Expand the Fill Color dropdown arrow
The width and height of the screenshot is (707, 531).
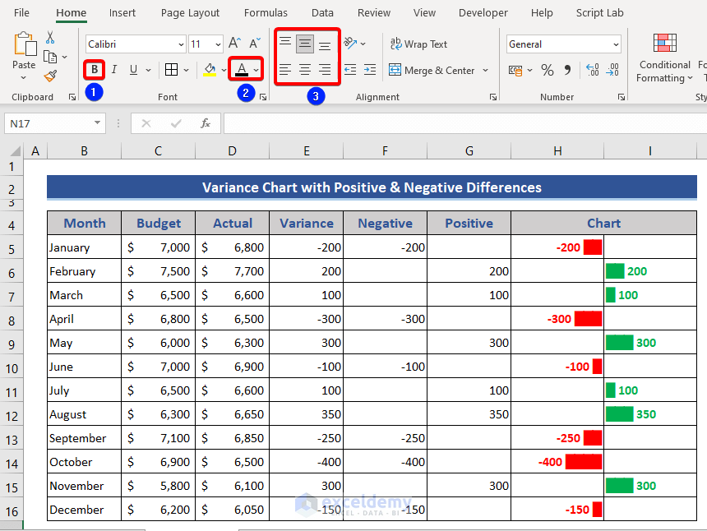223,70
